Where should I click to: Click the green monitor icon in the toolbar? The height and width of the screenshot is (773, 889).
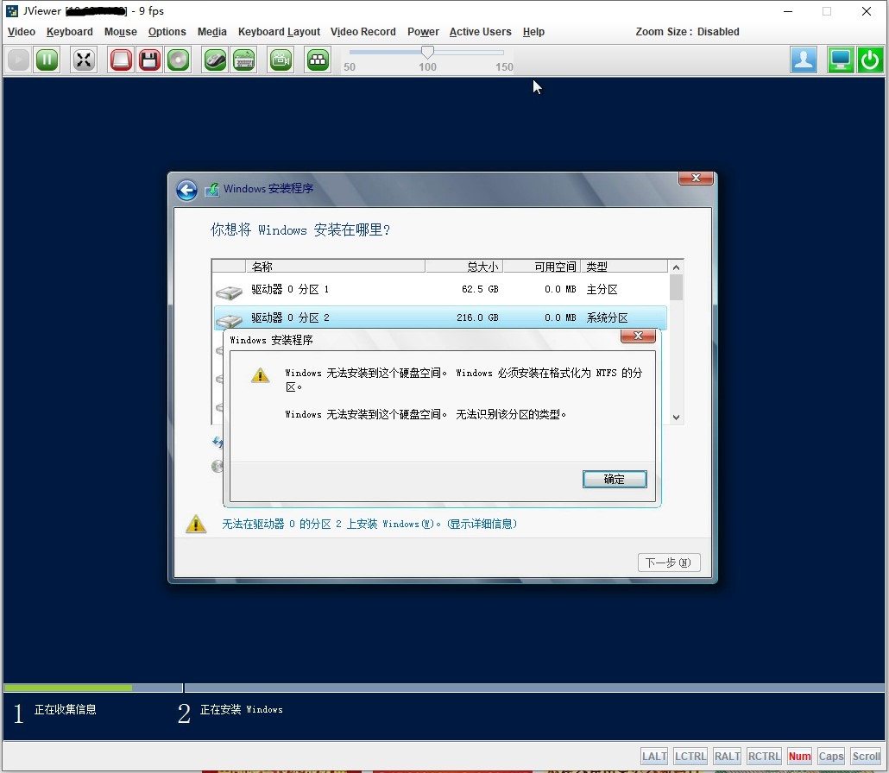tap(841, 60)
